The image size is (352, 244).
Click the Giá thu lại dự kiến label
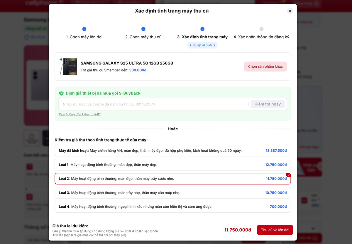(70, 226)
